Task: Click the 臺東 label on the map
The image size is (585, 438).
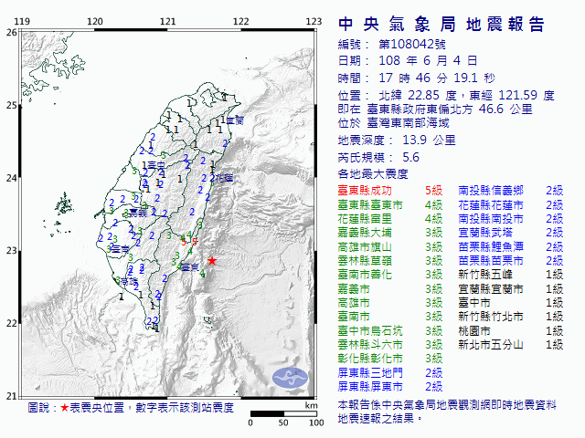Action: tap(189, 267)
